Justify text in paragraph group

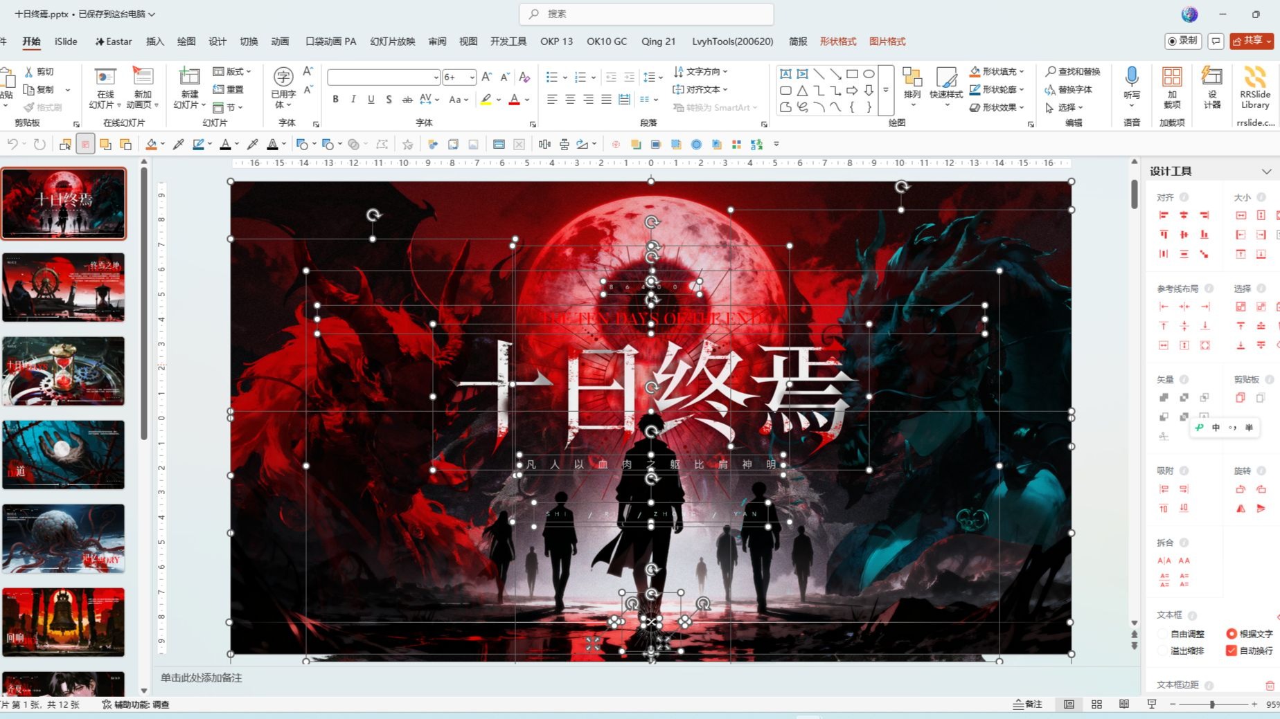[606, 100]
